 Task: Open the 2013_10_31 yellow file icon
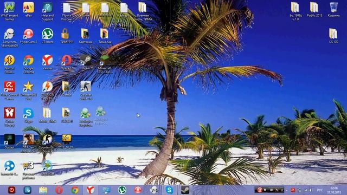coord(67,141)
